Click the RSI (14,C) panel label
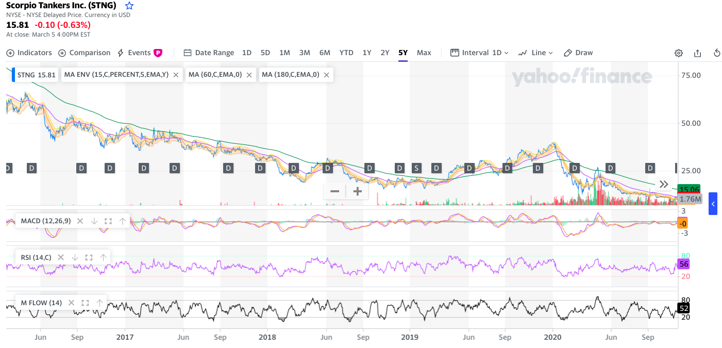This screenshot has width=722, height=348. [36, 257]
